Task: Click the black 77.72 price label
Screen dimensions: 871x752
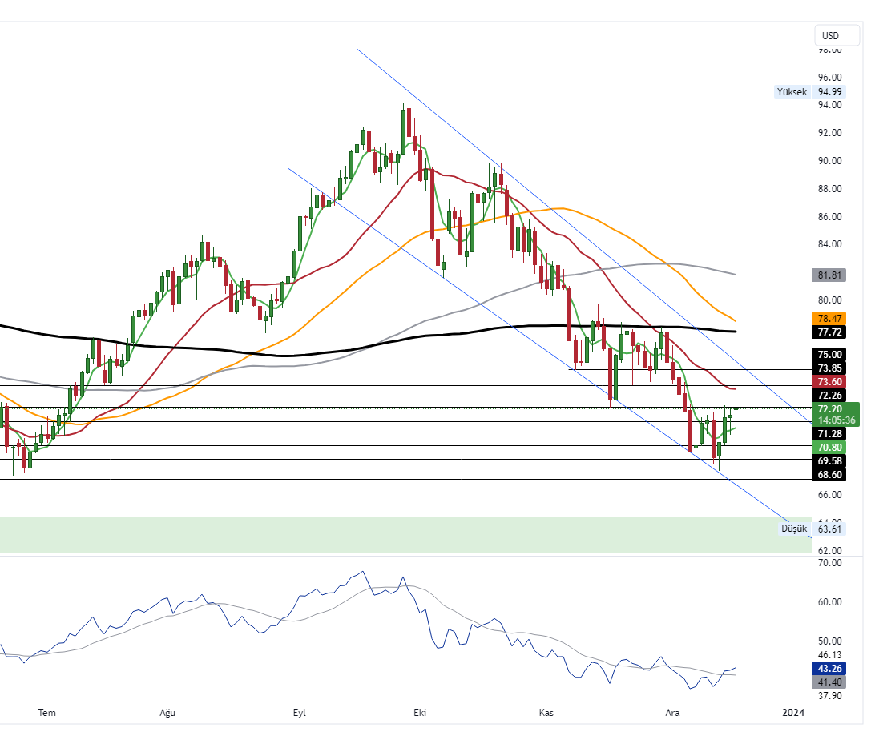Action: click(x=829, y=331)
